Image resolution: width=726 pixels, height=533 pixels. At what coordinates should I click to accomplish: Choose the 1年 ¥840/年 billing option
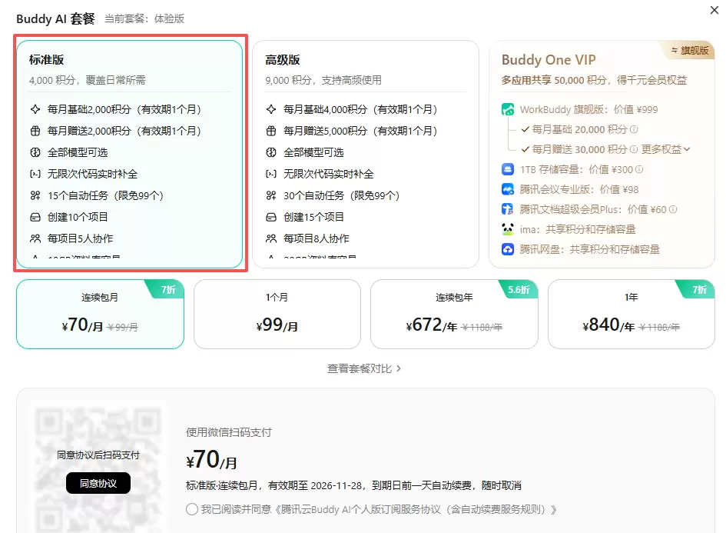[631, 314]
